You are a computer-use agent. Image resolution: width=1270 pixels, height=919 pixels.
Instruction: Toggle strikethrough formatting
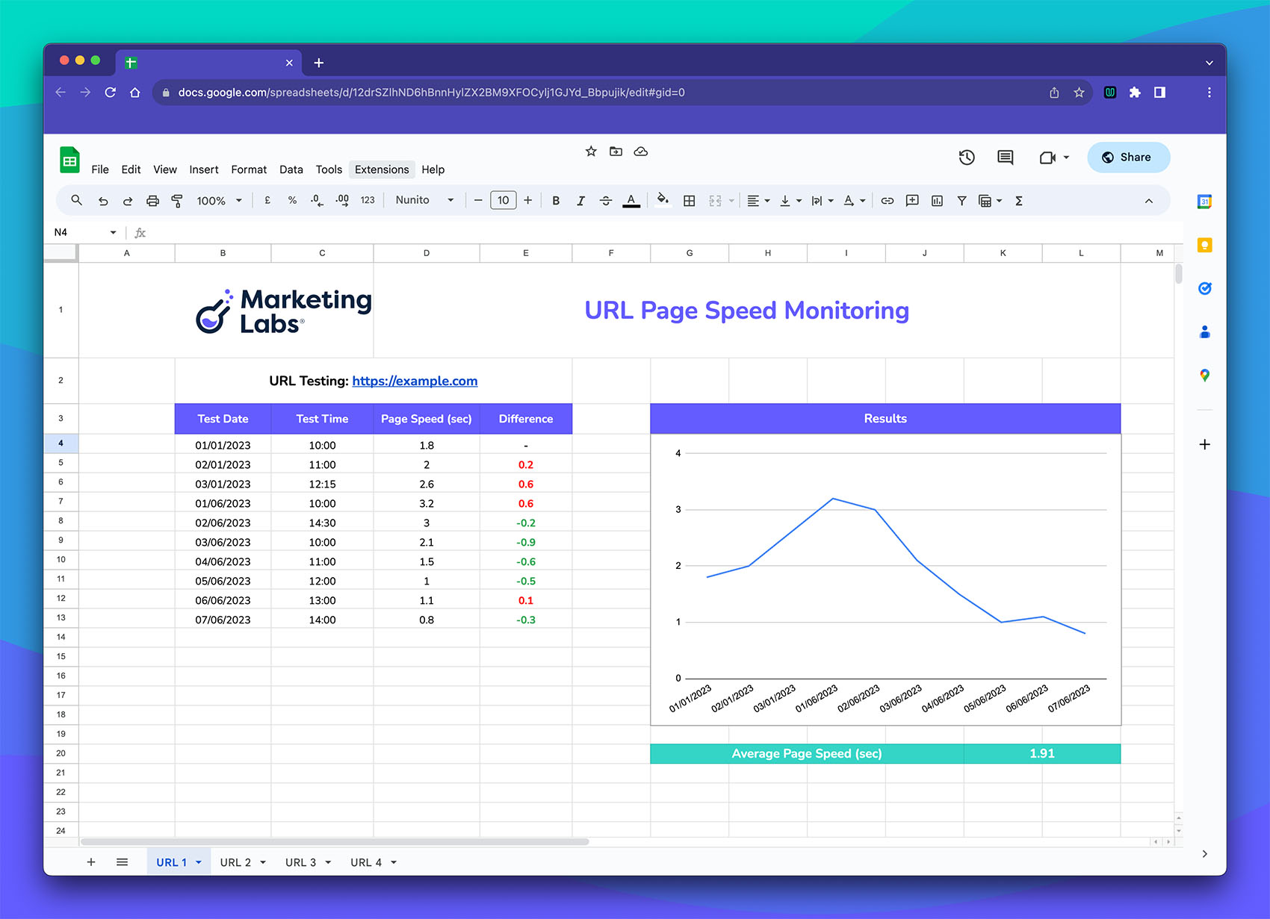click(606, 200)
